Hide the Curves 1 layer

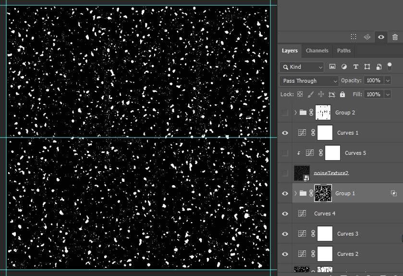click(x=285, y=133)
